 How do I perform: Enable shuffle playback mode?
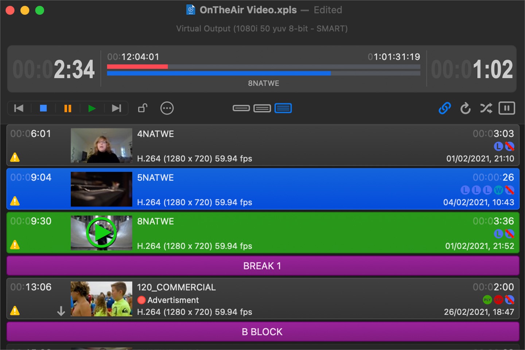pos(486,108)
